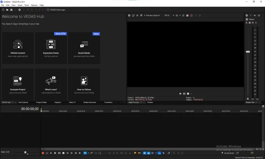Go to end of timeline

(71, 153)
